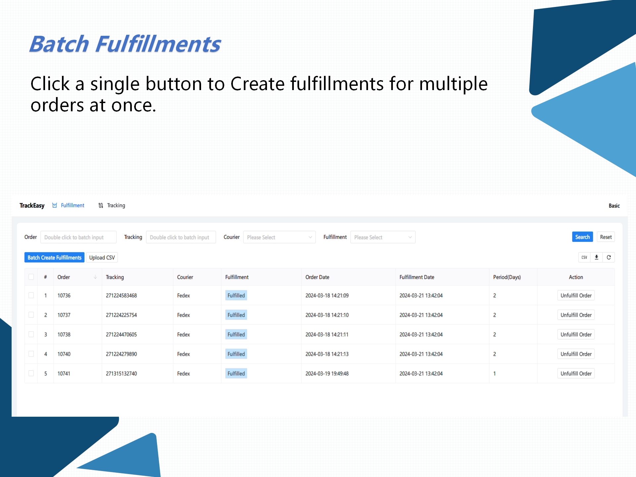Click the Fulfilled tag for order 10741

tap(236, 374)
